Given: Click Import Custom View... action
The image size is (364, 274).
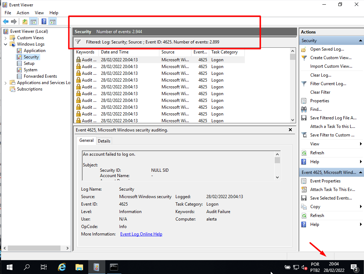Looking at the screenshot, I should [331, 67].
